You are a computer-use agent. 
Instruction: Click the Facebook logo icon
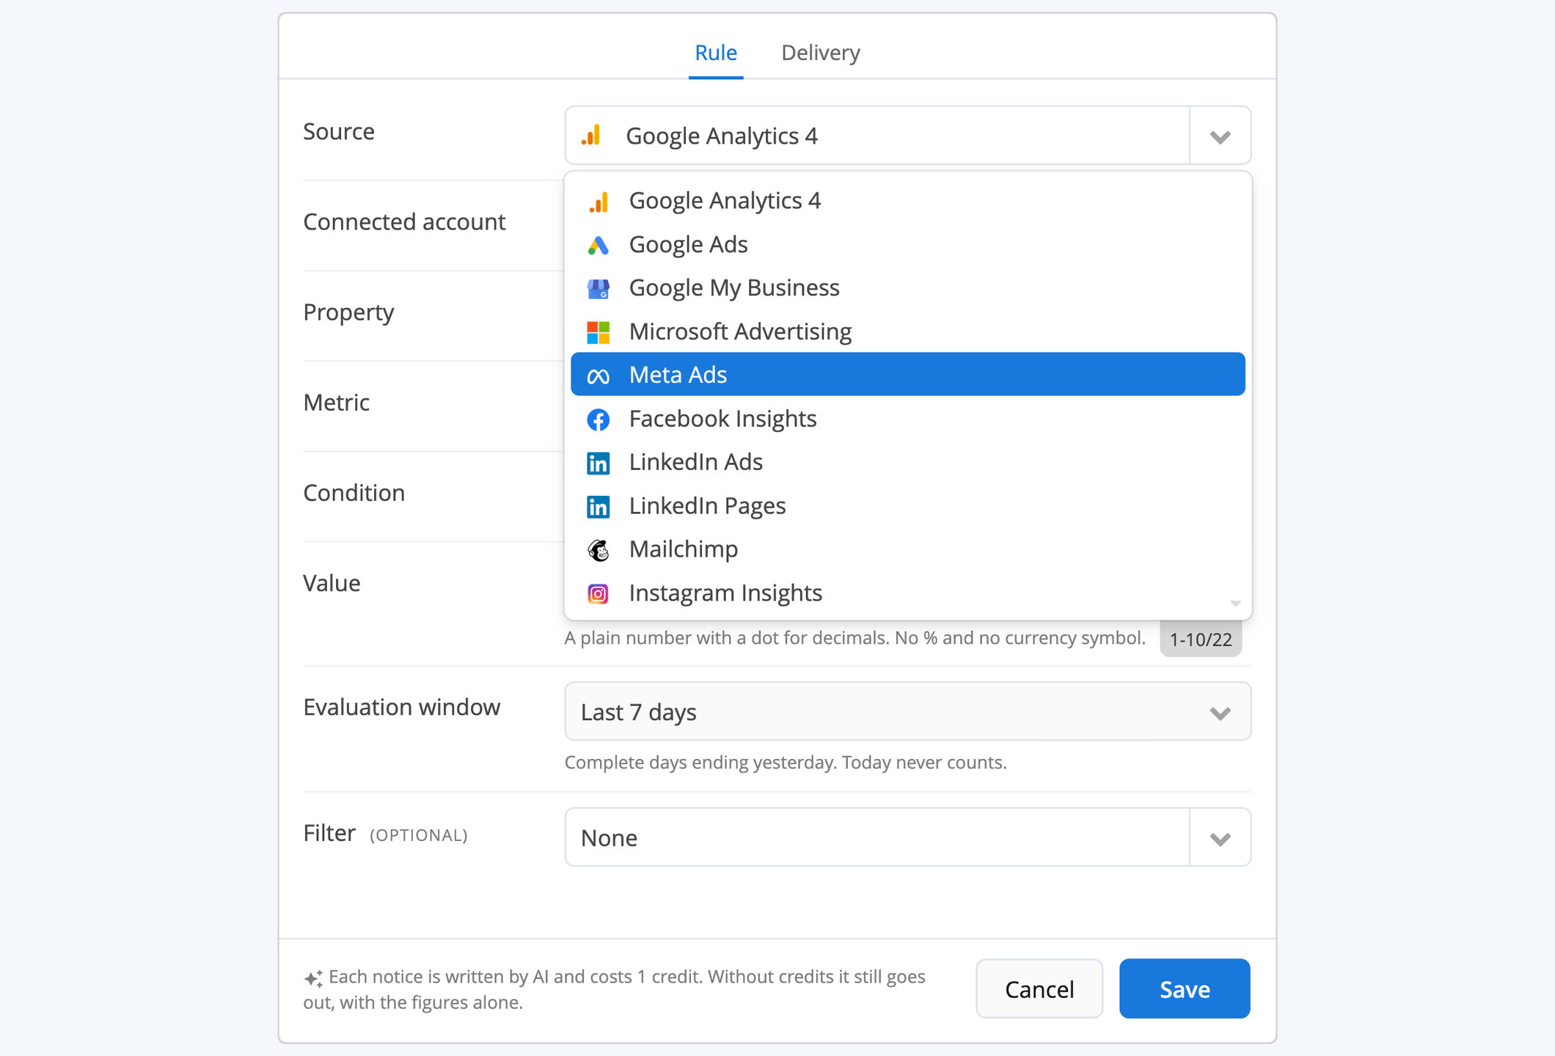click(x=599, y=419)
